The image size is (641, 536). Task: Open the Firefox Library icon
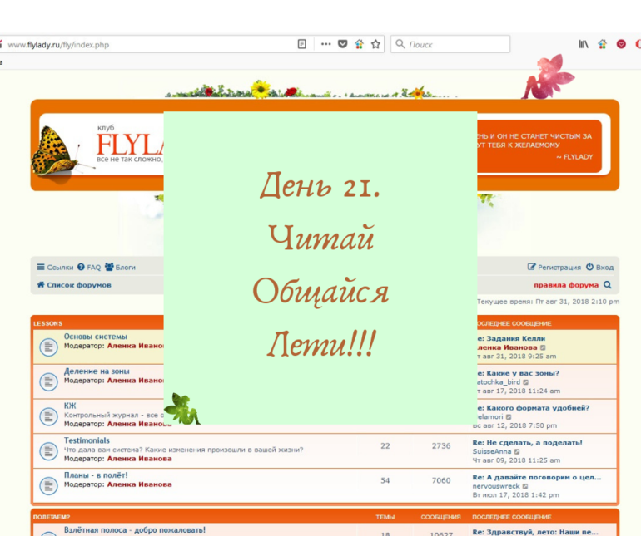click(x=584, y=44)
